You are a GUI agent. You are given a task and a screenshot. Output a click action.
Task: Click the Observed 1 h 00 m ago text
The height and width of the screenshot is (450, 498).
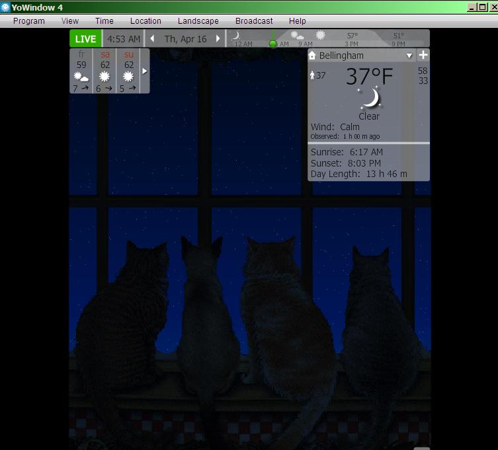tap(345, 137)
